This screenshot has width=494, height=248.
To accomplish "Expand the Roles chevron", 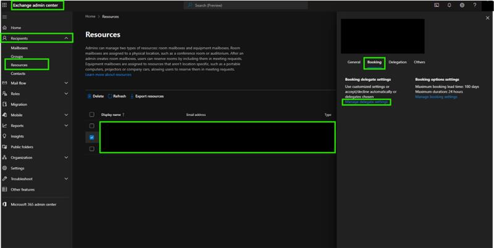I will (x=66, y=94).
